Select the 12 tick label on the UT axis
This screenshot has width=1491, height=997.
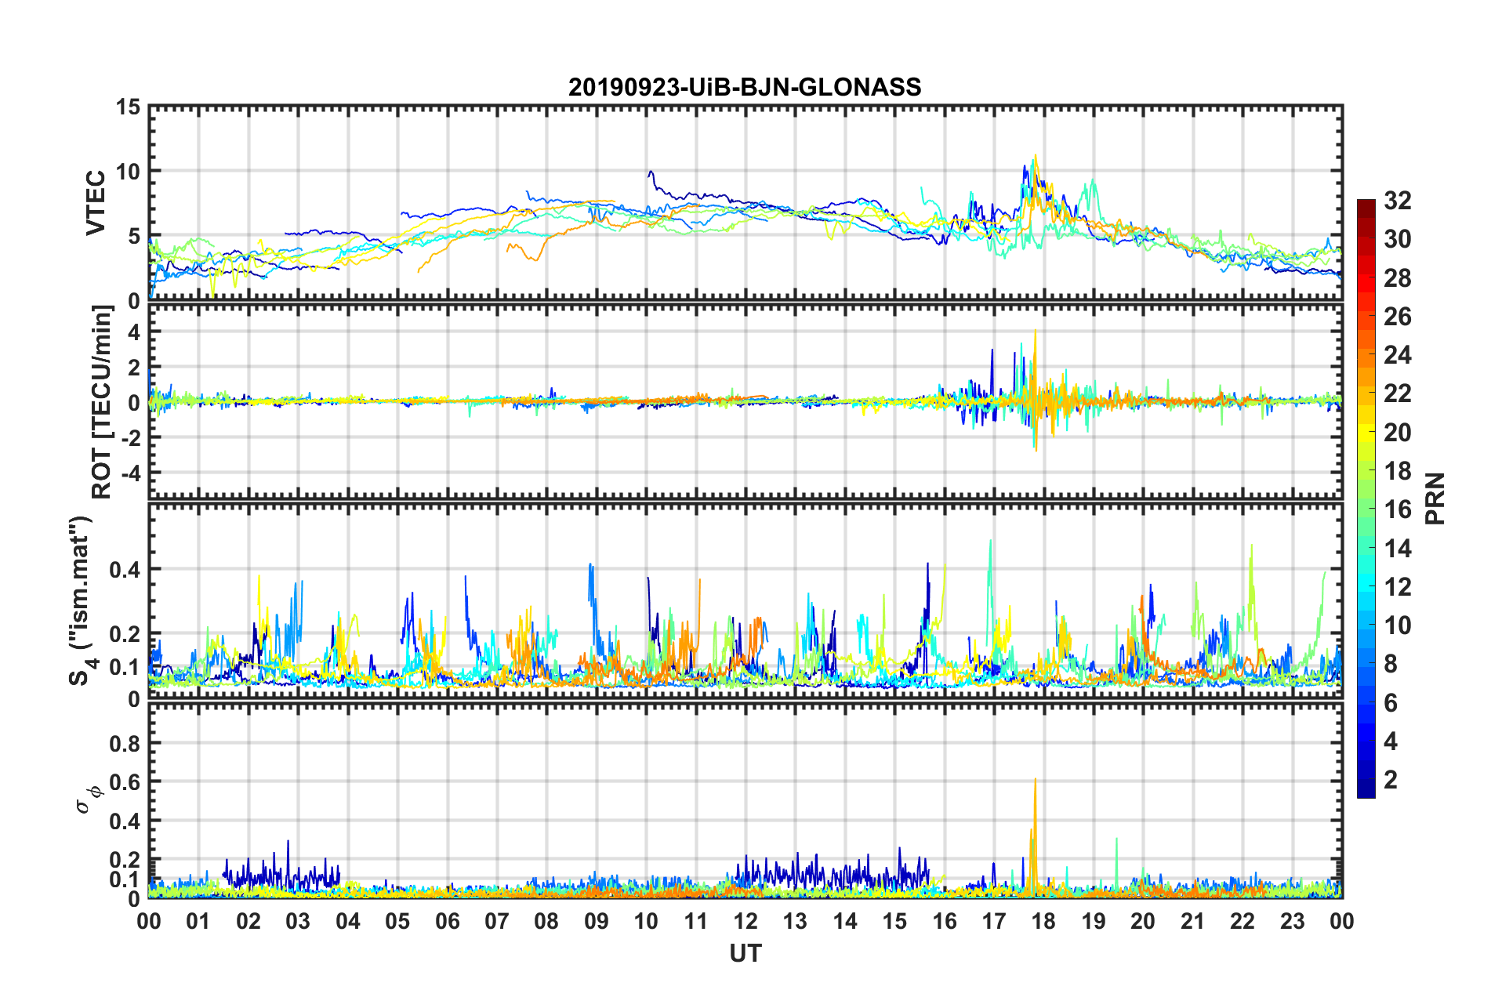pyautogui.click(x=745, y=921)
